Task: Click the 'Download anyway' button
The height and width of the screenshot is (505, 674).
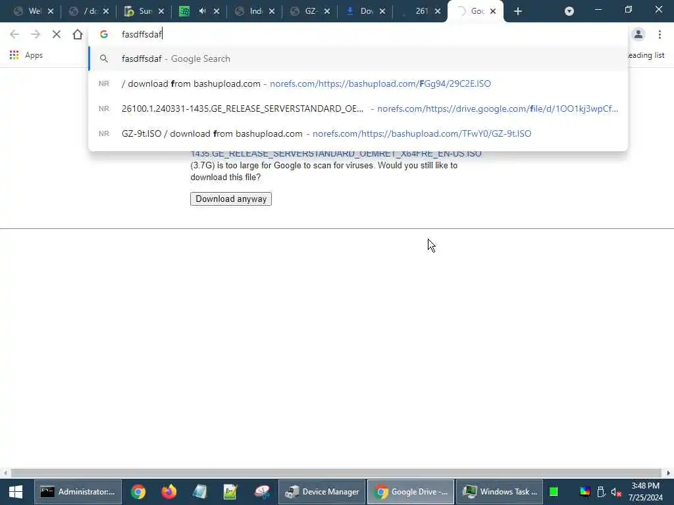Action: tap(231, 199)
